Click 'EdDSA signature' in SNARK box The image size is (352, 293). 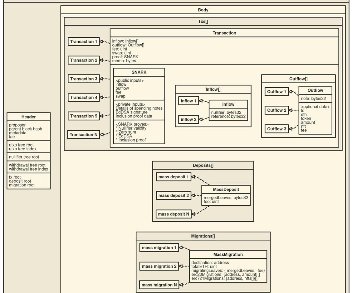(132, 112)
